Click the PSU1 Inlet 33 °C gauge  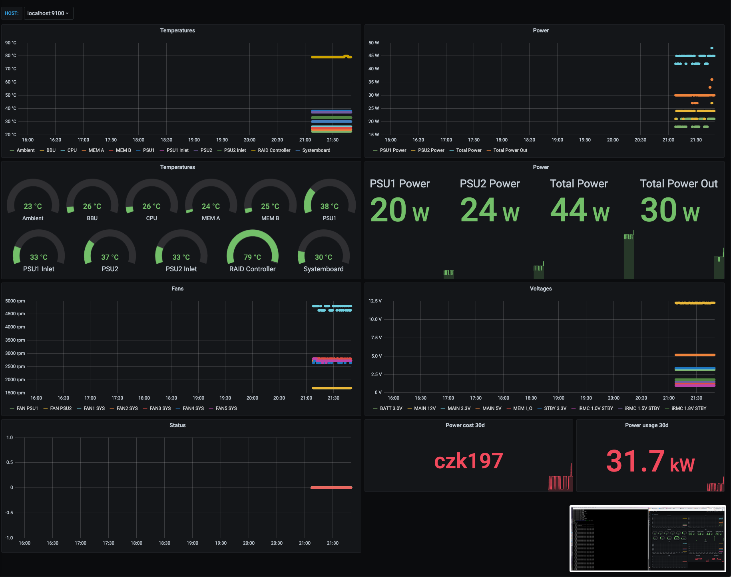39,251
